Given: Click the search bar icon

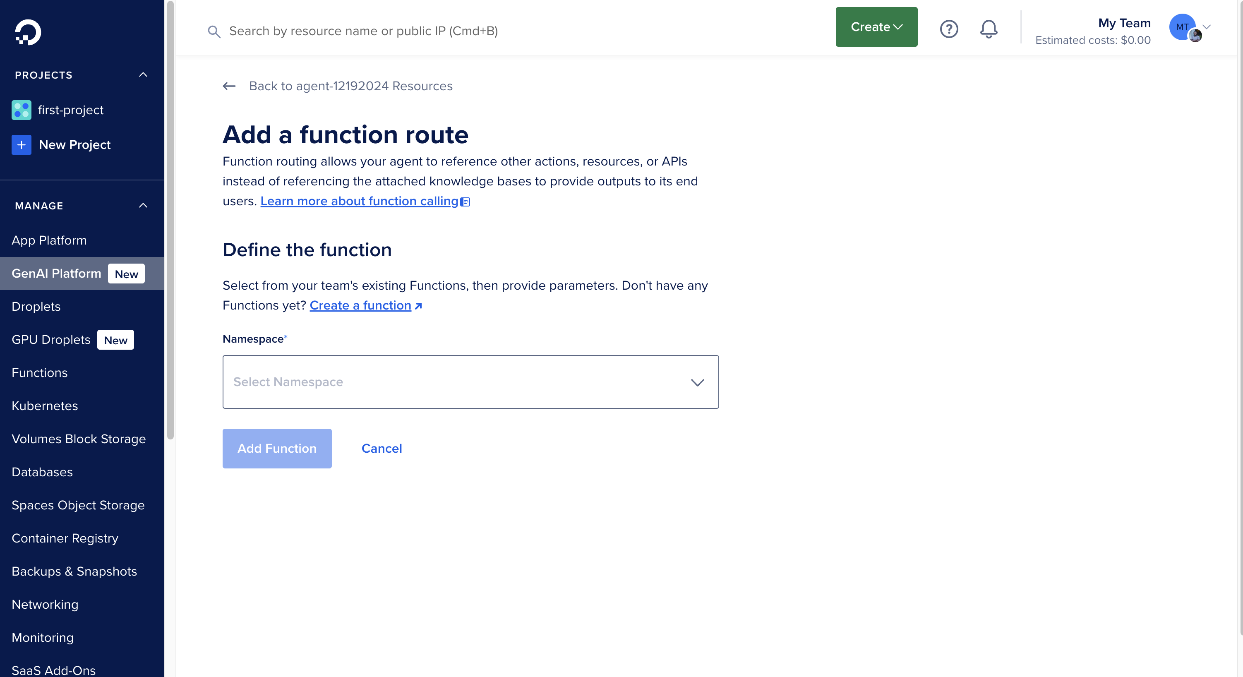Looking at the screenshot, I should pos(216,30).
